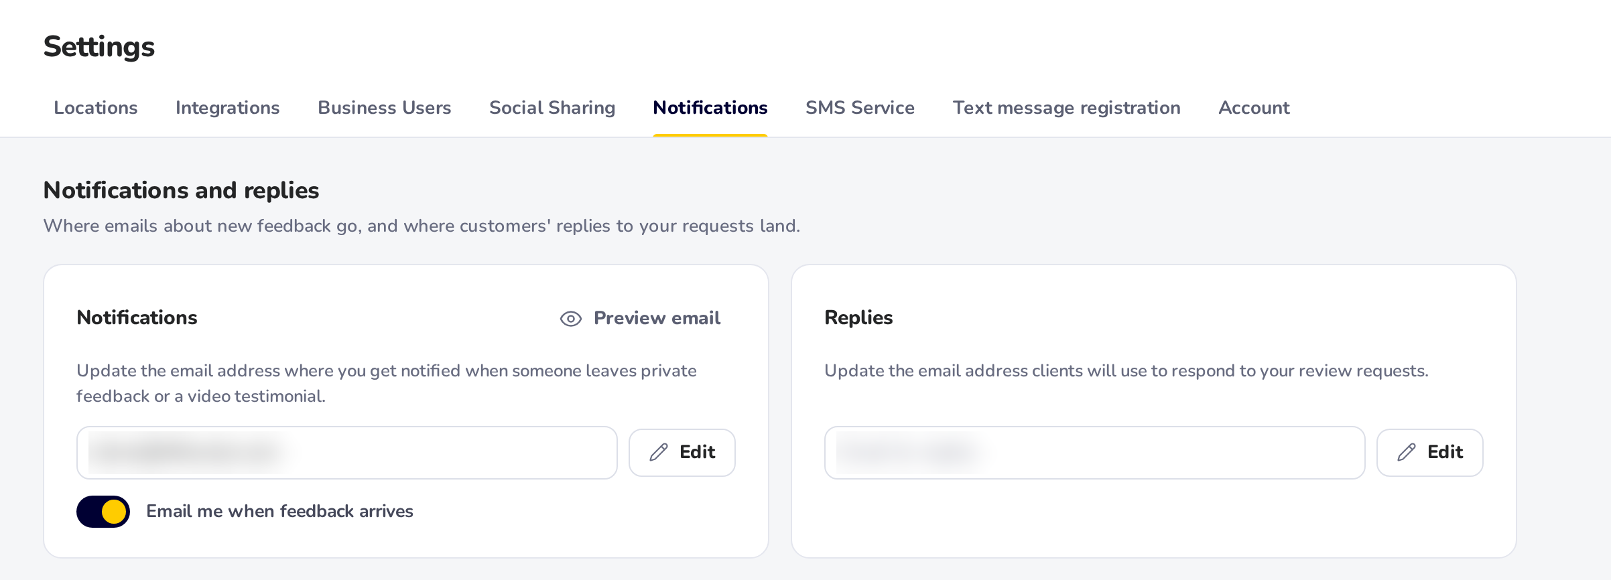Click the description 'Update the email address clients will use'
The image size is (1611, 580).
[1126, 371]
